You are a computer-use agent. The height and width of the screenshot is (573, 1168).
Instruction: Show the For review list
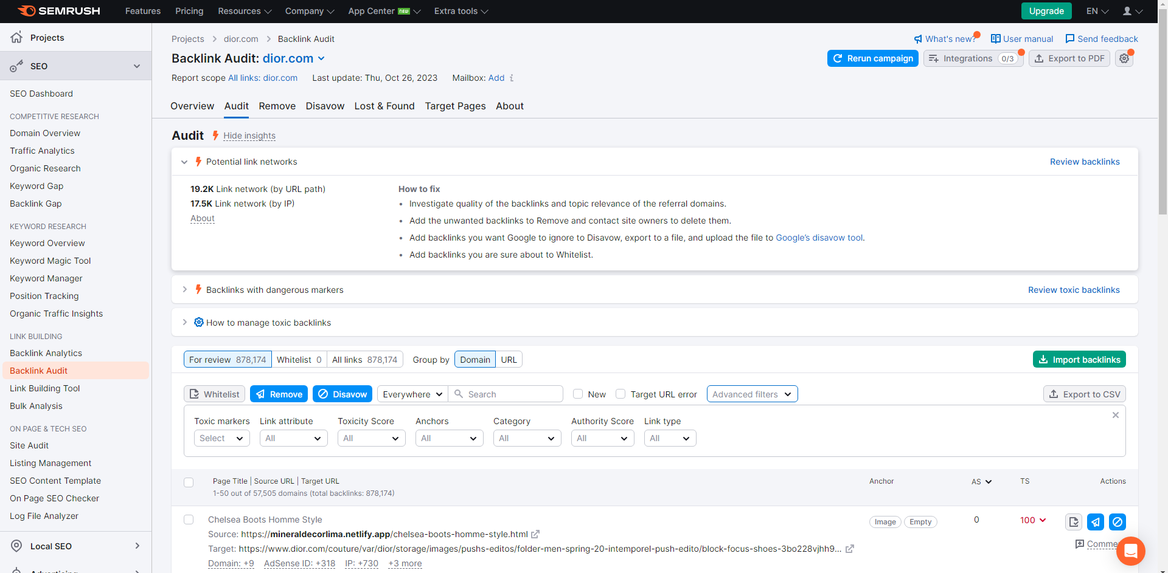coord(228,360)
